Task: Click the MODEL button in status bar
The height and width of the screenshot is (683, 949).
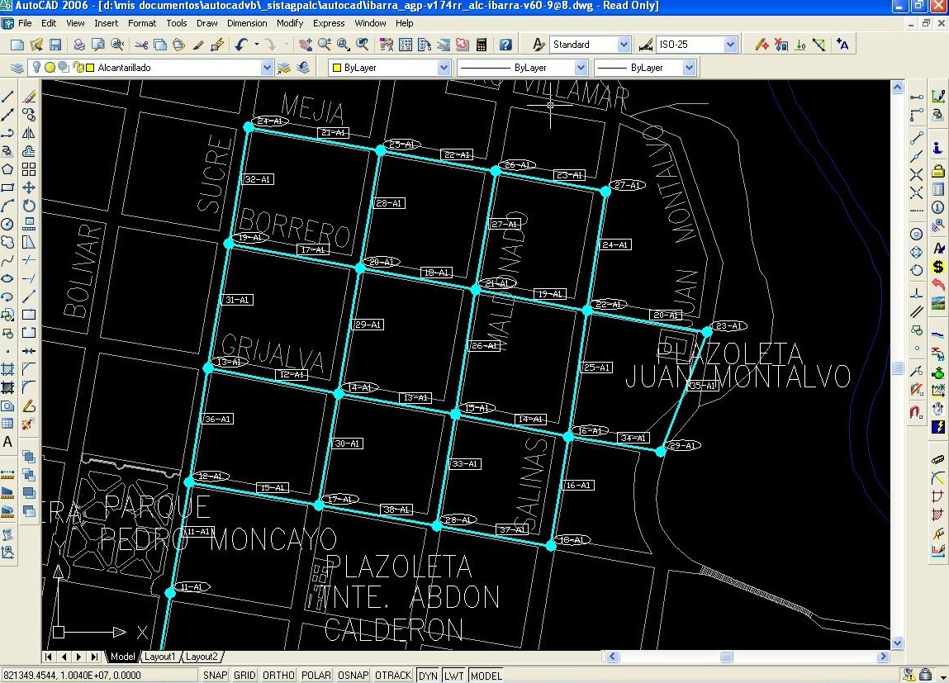Action: click(x=486, y=675)
